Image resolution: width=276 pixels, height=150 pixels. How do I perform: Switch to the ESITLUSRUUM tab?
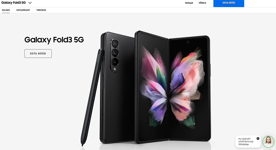(23, 10)
